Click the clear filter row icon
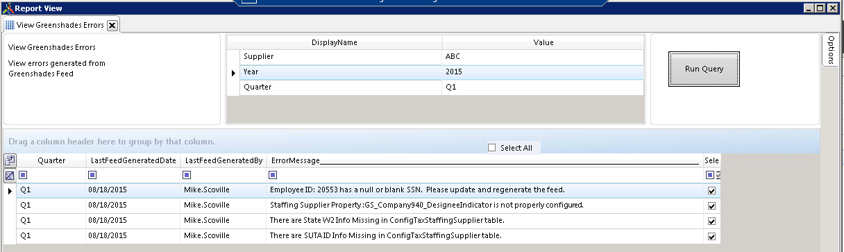 (10, 176)
